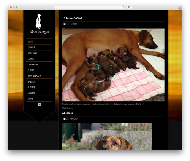Click the 'Weiterlesen...' link
Image resolution: width=190 pixels, height=161 pixels.
(68, 108)
